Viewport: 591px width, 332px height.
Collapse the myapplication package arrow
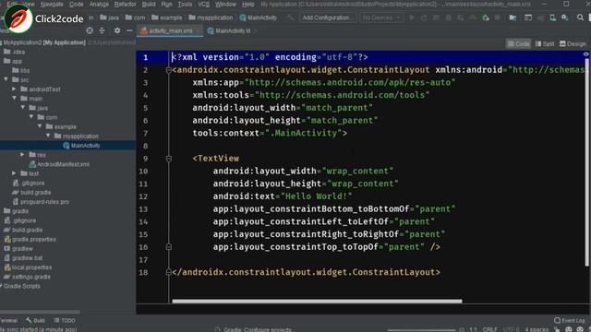coord(48,136)
